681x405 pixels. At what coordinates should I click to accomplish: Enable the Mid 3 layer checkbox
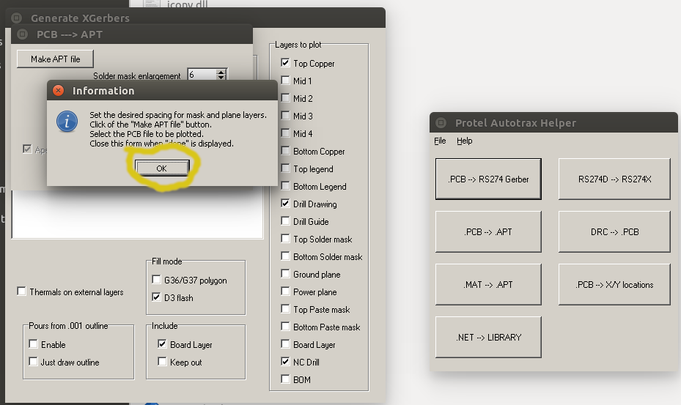click(285, 116)
